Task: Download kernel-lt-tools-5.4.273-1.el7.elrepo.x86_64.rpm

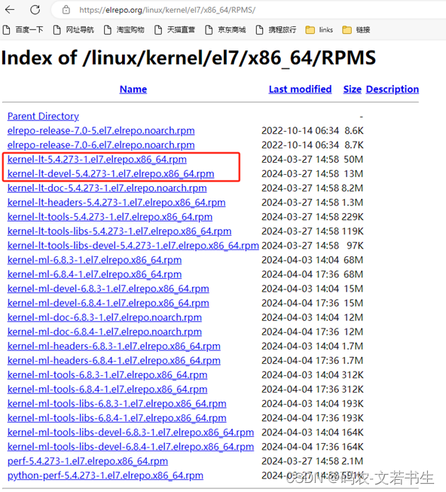Action: click(110, 217)
